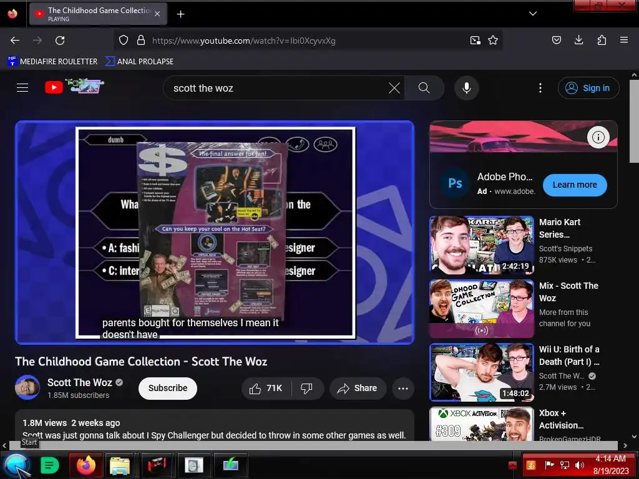The image size is (639, 479).
Task: Open the Mix - Scott The Woz thumbnail
Action: click(x=482, y=309)
